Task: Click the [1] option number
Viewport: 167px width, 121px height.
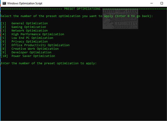Action: click(3, 23)
